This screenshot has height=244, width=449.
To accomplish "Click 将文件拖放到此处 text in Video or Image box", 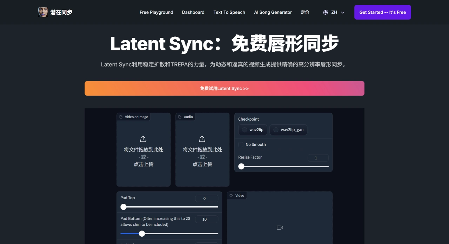I will click(x=143, y=149).
